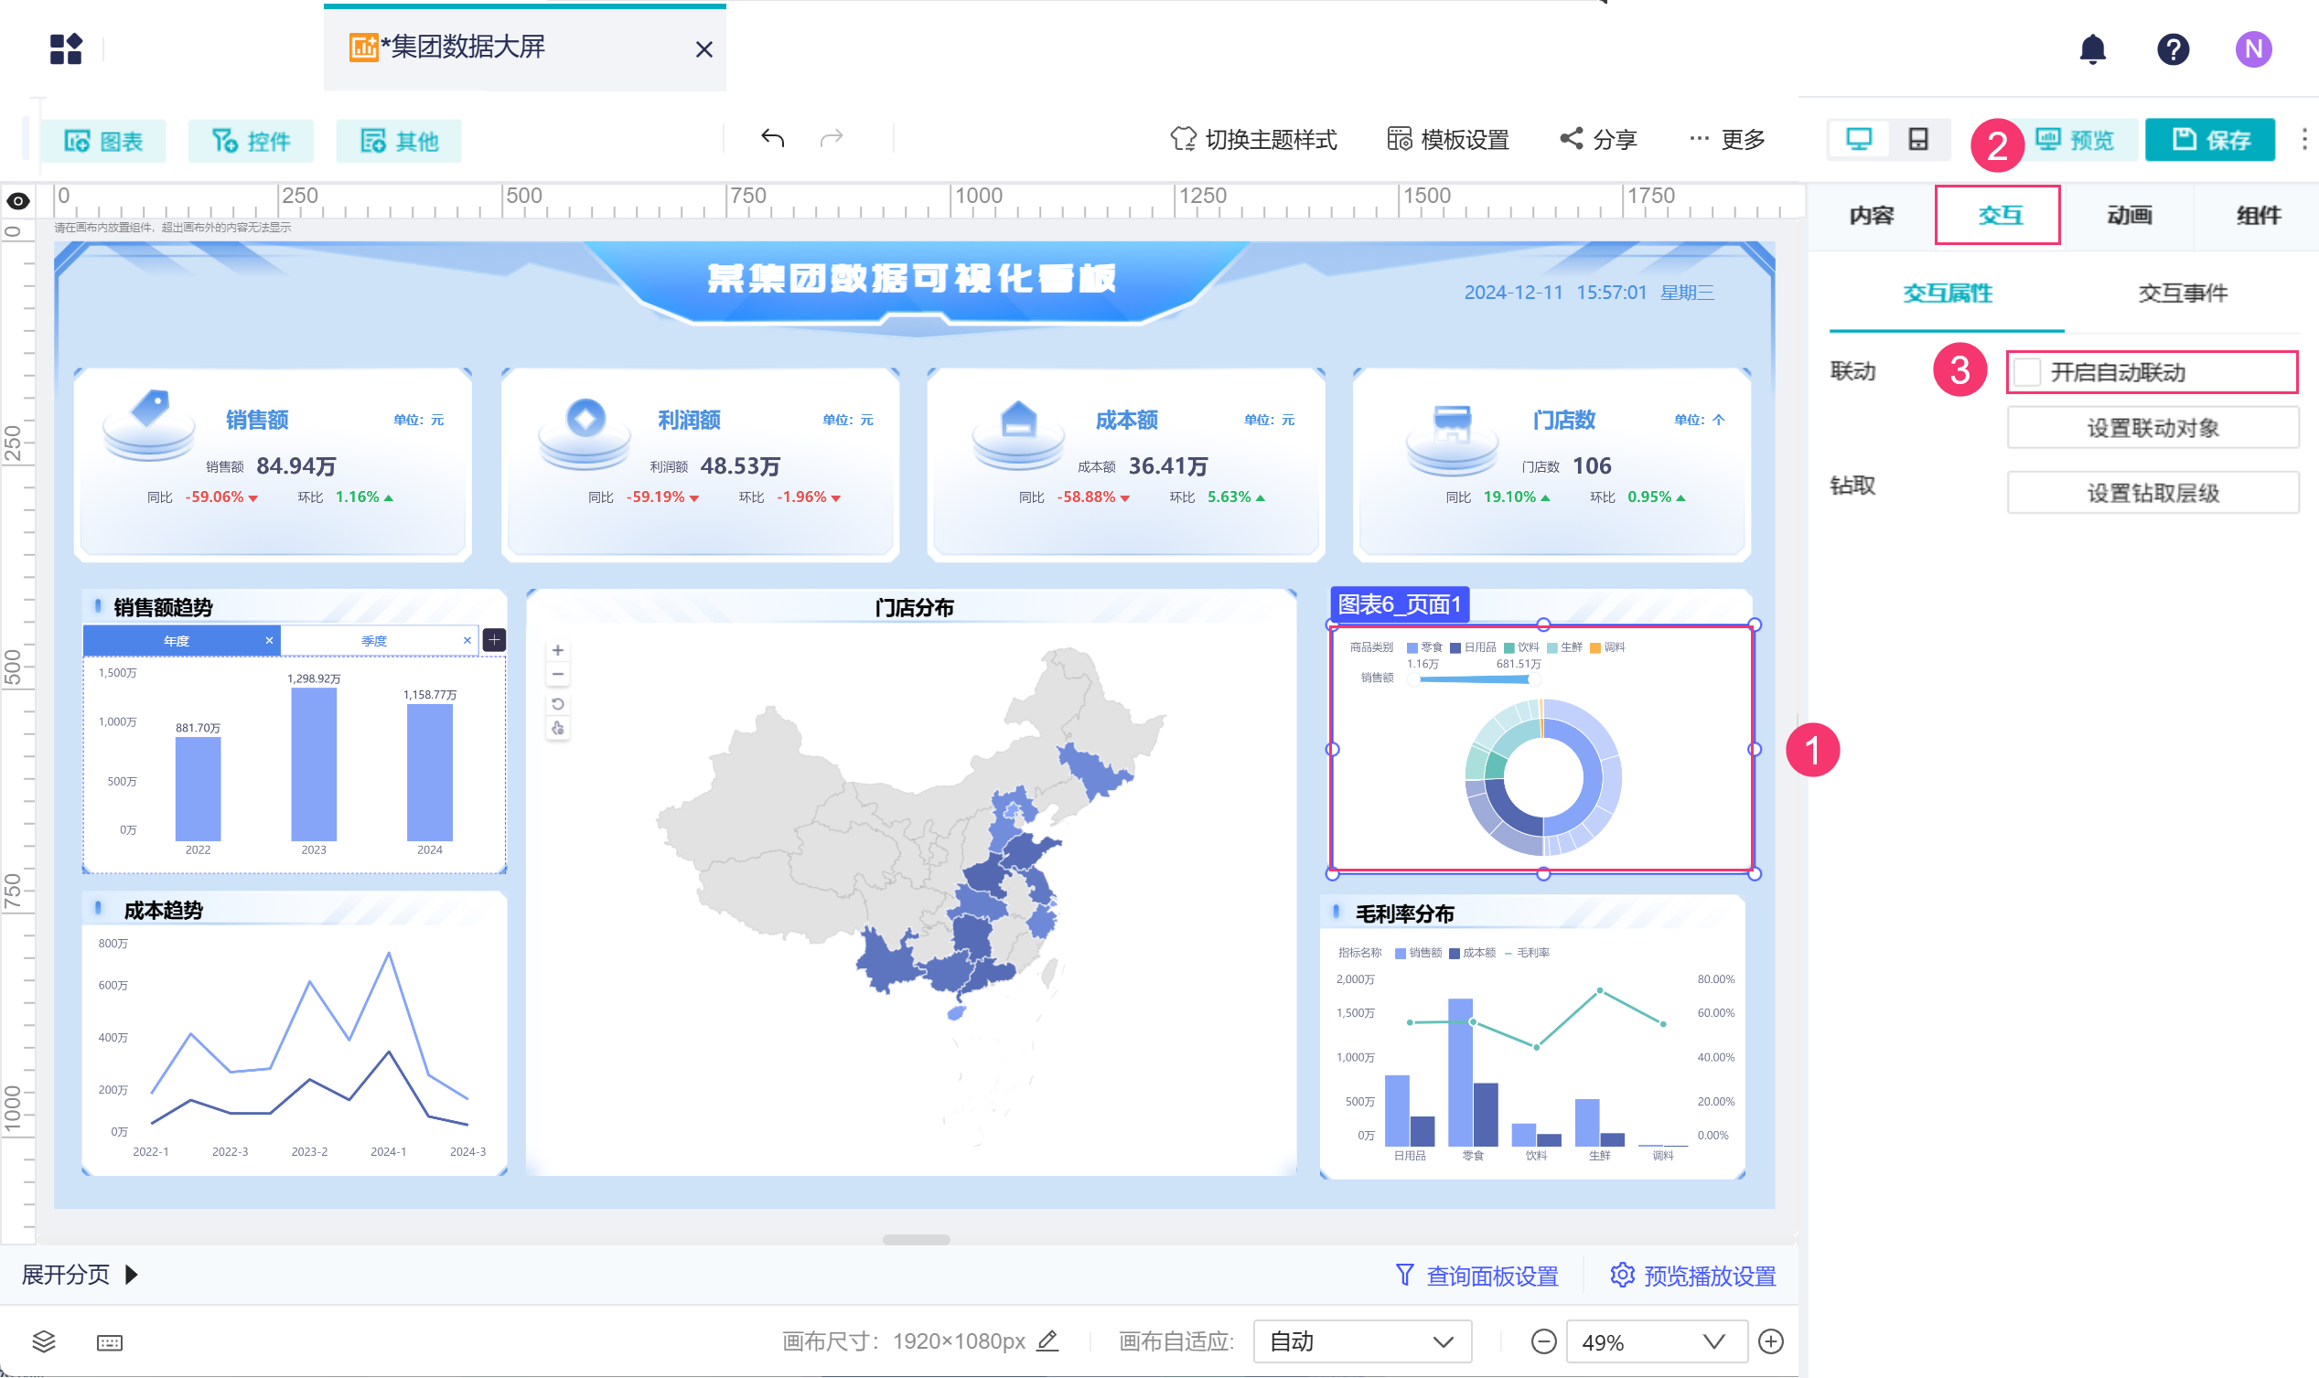Open the notifications bell
This screenshot has height=1378, width=2319.
2091,48
